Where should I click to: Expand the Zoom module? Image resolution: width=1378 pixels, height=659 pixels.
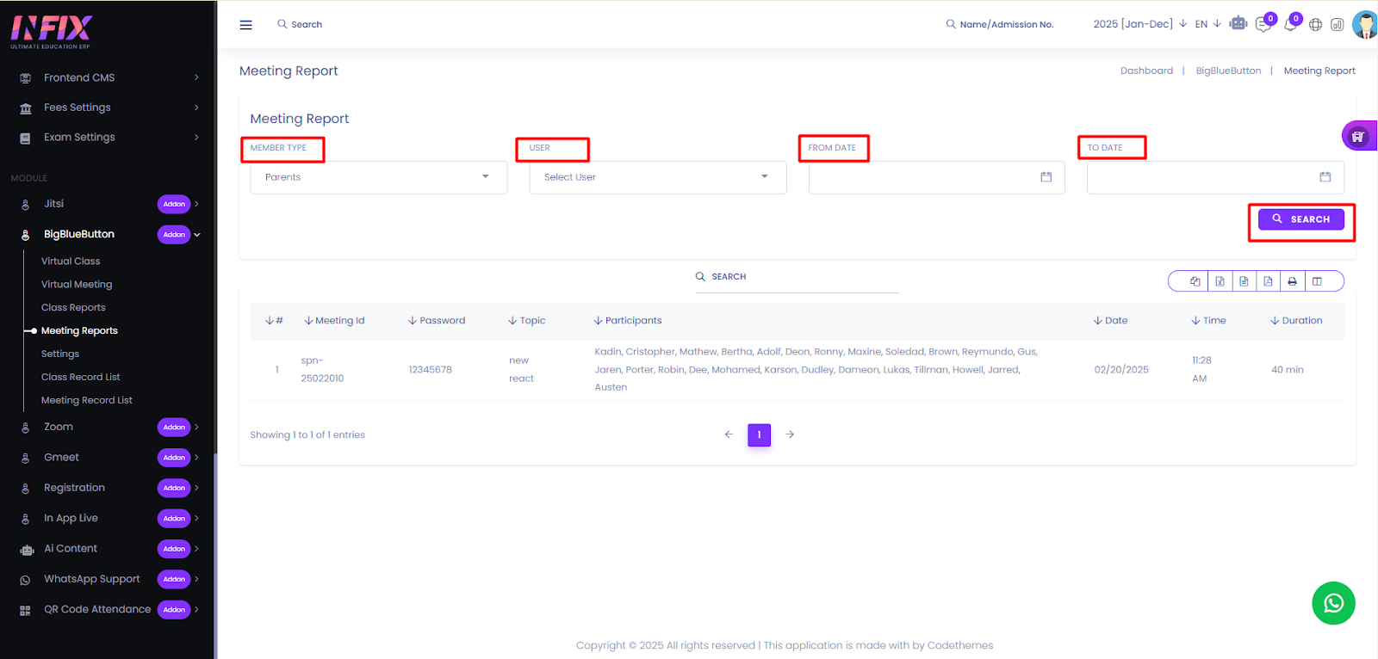(x=196, y=427)
